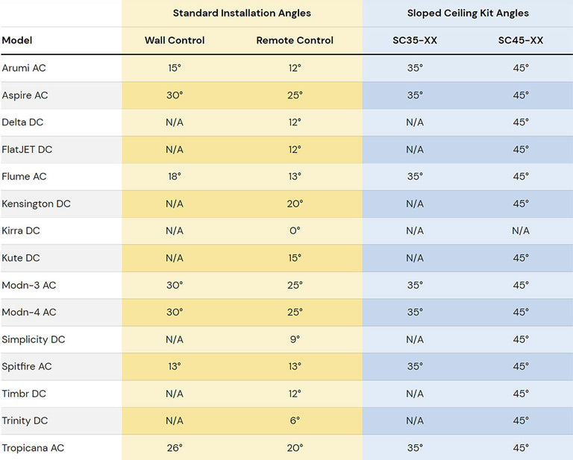The image size is (573, 460).
Task: Click Trinity DC remote control 6° value
Action: [x=295, y=420]
